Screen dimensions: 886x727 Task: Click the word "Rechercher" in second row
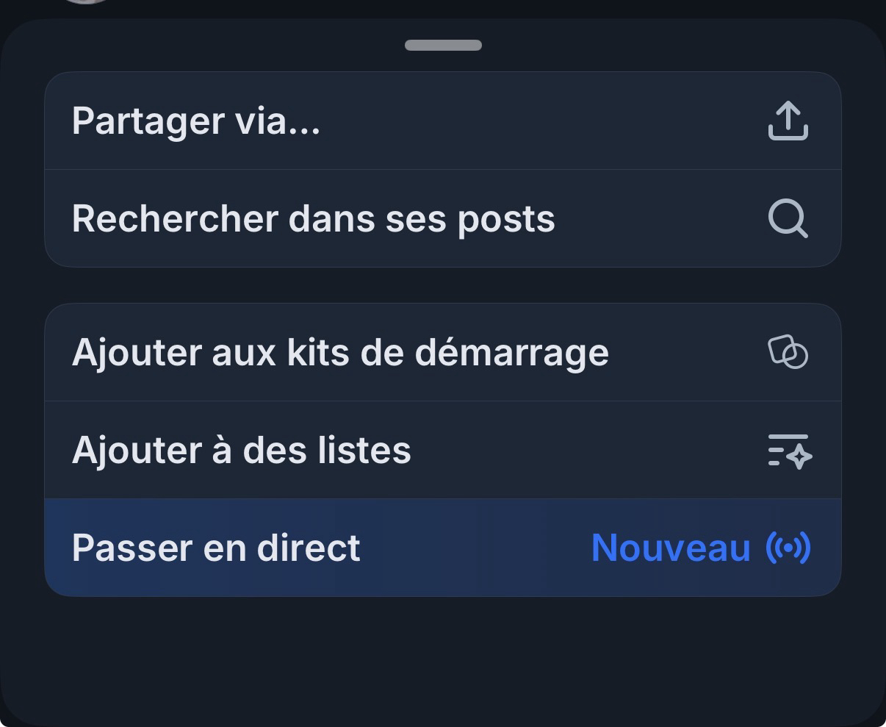174,219
